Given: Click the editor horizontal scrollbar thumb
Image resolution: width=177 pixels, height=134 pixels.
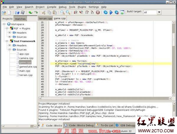Looking at the screenshot, I should pyautogui.click(x=63, y=99).
